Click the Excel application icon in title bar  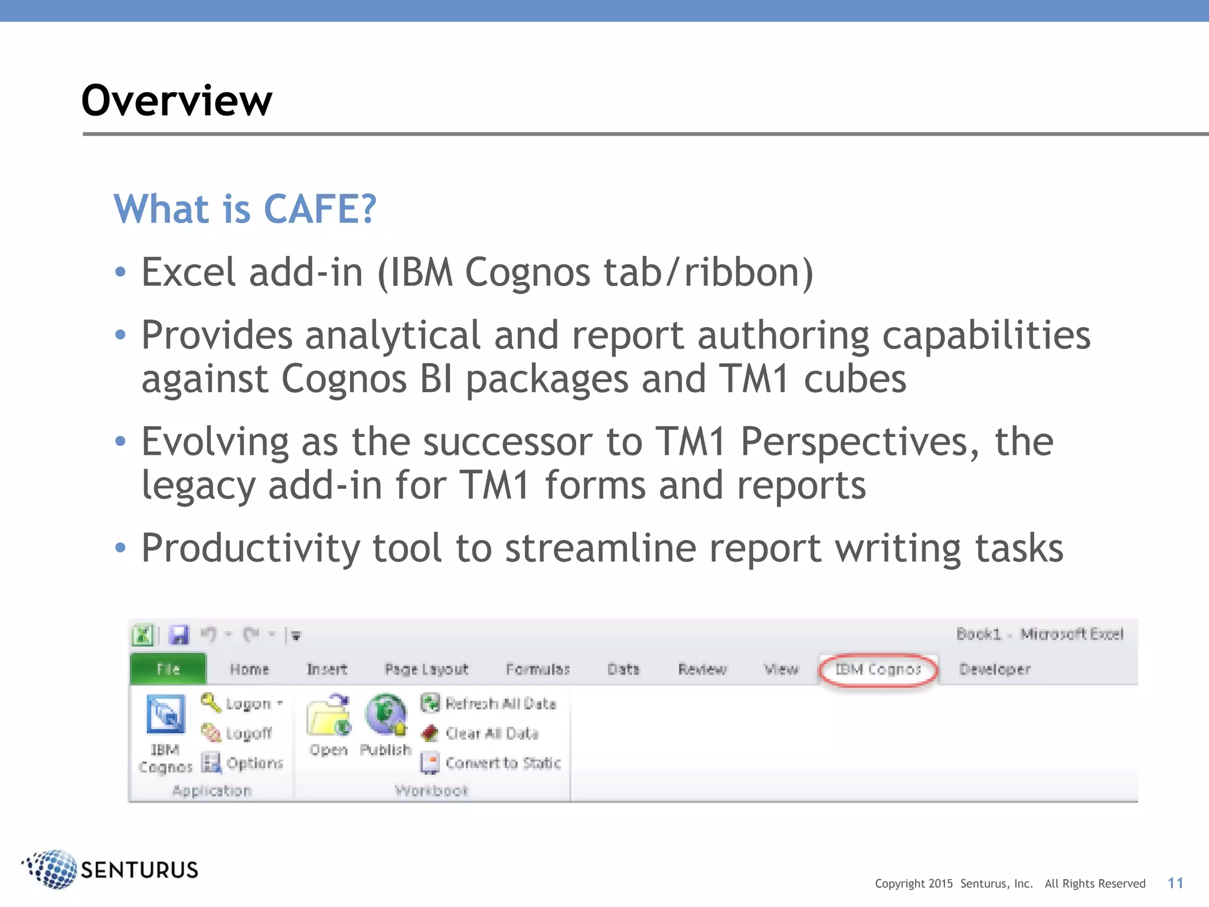143,635
